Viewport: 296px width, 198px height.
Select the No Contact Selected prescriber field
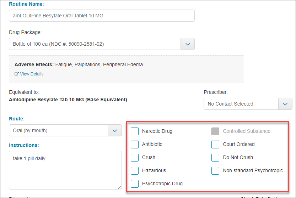click(241, 104)
